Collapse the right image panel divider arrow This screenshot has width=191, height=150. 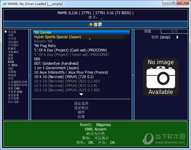133,75
